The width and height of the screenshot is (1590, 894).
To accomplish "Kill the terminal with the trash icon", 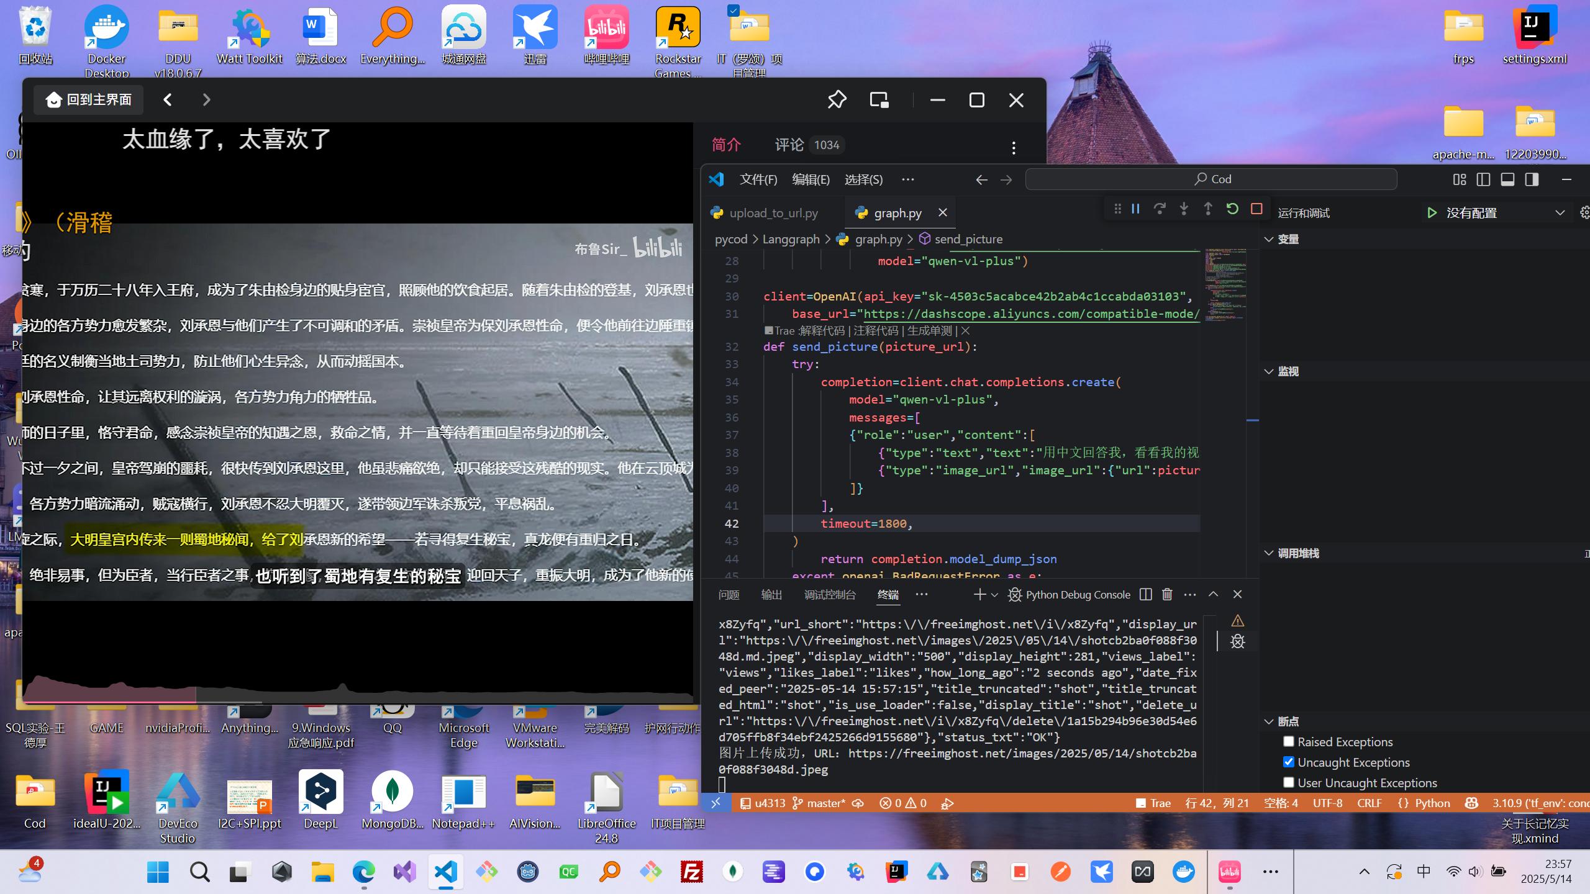I will click(x=1167, y=595).
